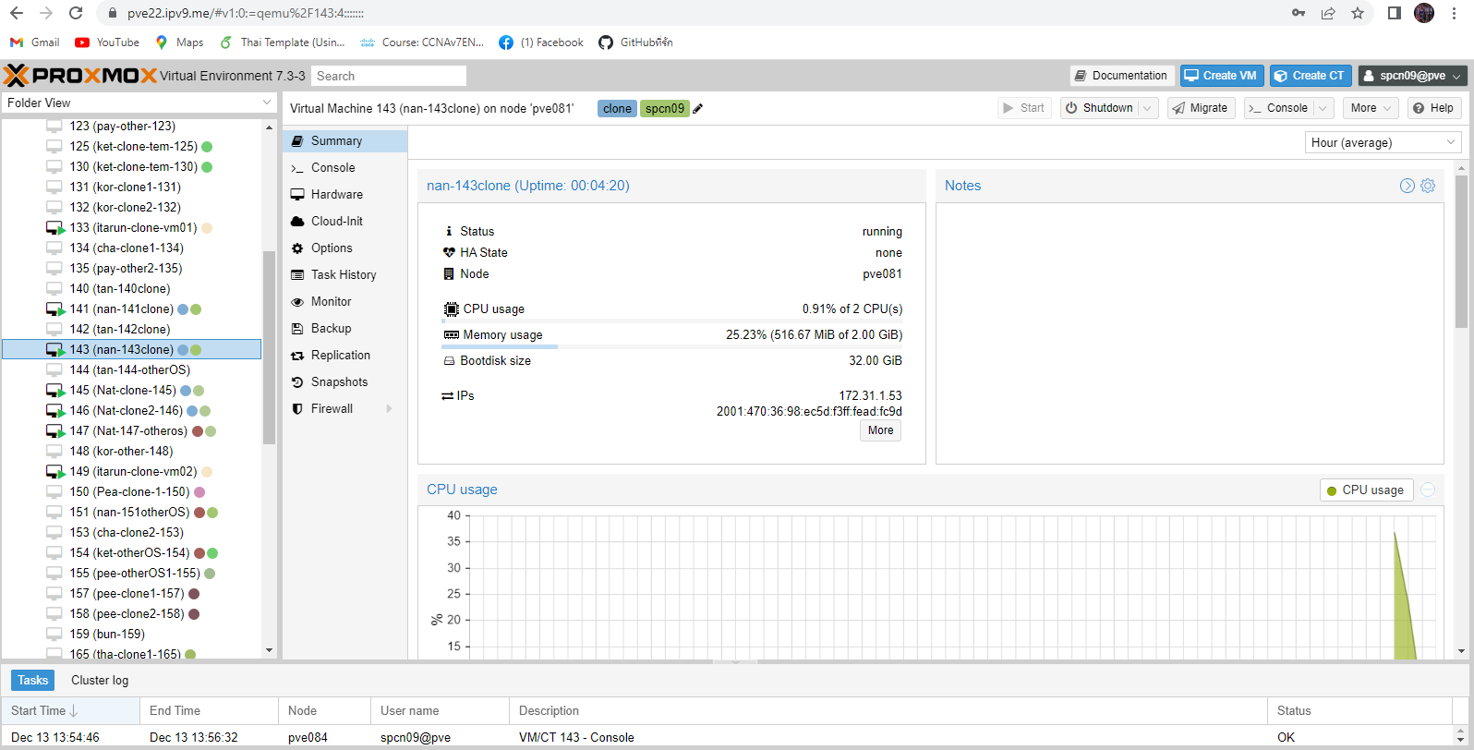Open the Cloud-Init section
The image size is (1474, 750).
tap(344, 222)
